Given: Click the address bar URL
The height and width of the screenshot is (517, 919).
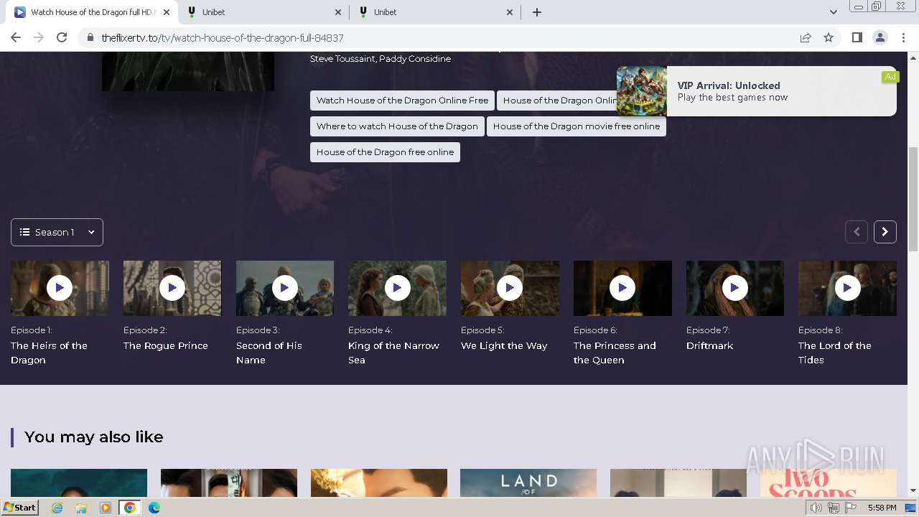Looking at the screenshot, I should (223, 38).
